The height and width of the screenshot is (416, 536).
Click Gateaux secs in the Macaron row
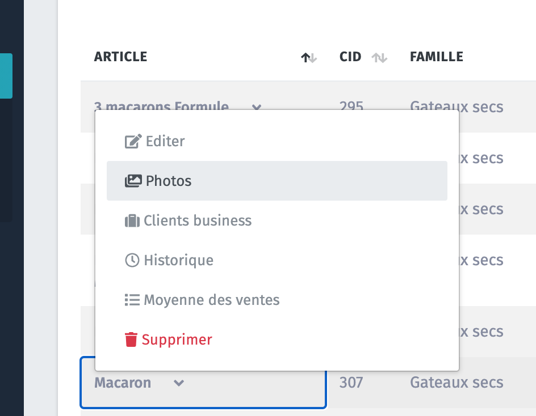457,383
